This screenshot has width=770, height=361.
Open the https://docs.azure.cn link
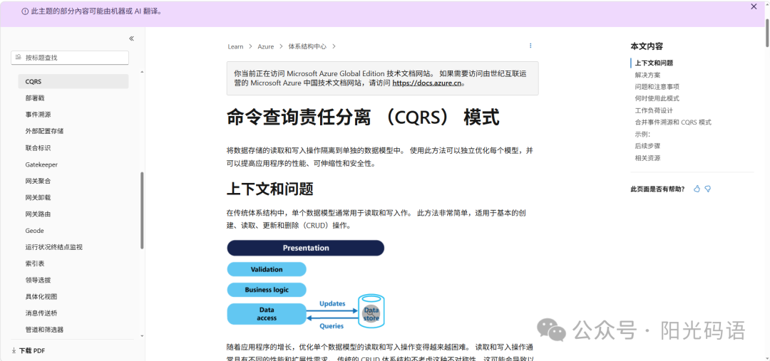(427, 83)
